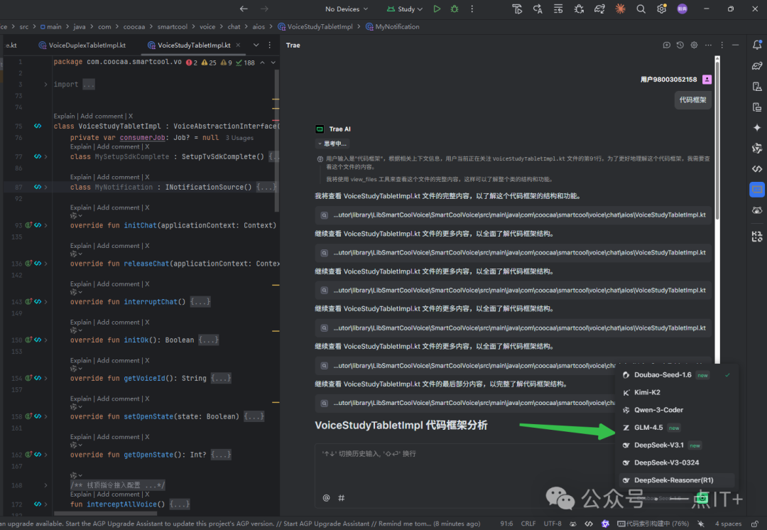Open the QR-like icon at bottom of right sidebar

[757, 237]
